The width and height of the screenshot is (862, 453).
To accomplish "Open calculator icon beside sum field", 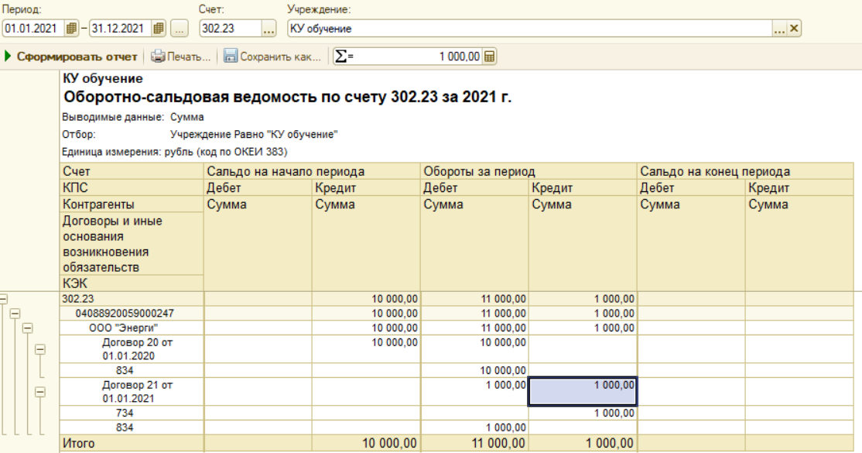I will [489, 57].
